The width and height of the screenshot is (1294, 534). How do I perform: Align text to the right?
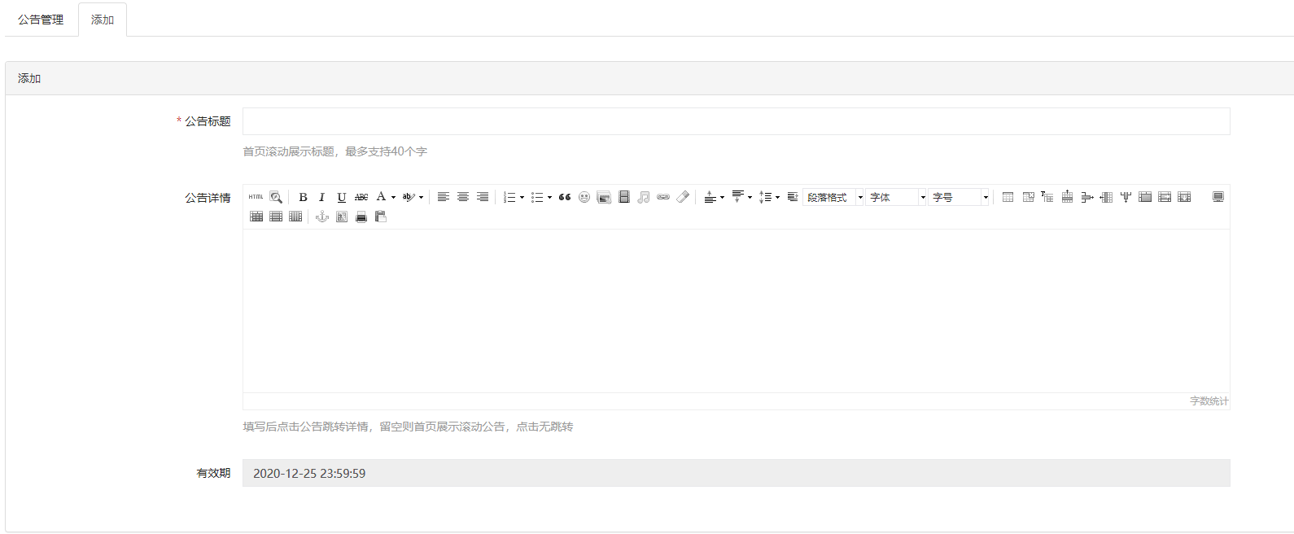point(482,197)
